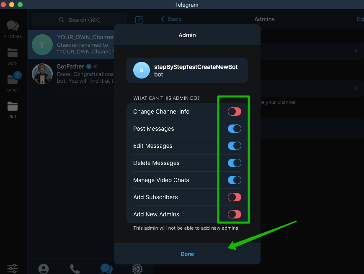
Task: Open the Settings gear icon
Action: coord(137,269)
